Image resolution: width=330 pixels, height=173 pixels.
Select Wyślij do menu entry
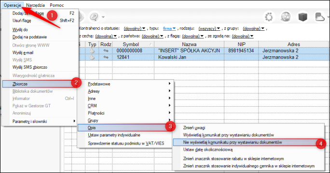click(41, 30)
